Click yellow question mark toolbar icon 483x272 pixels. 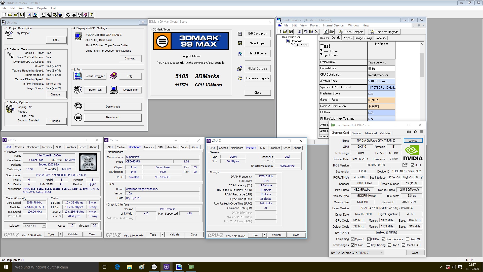(91, 15)
